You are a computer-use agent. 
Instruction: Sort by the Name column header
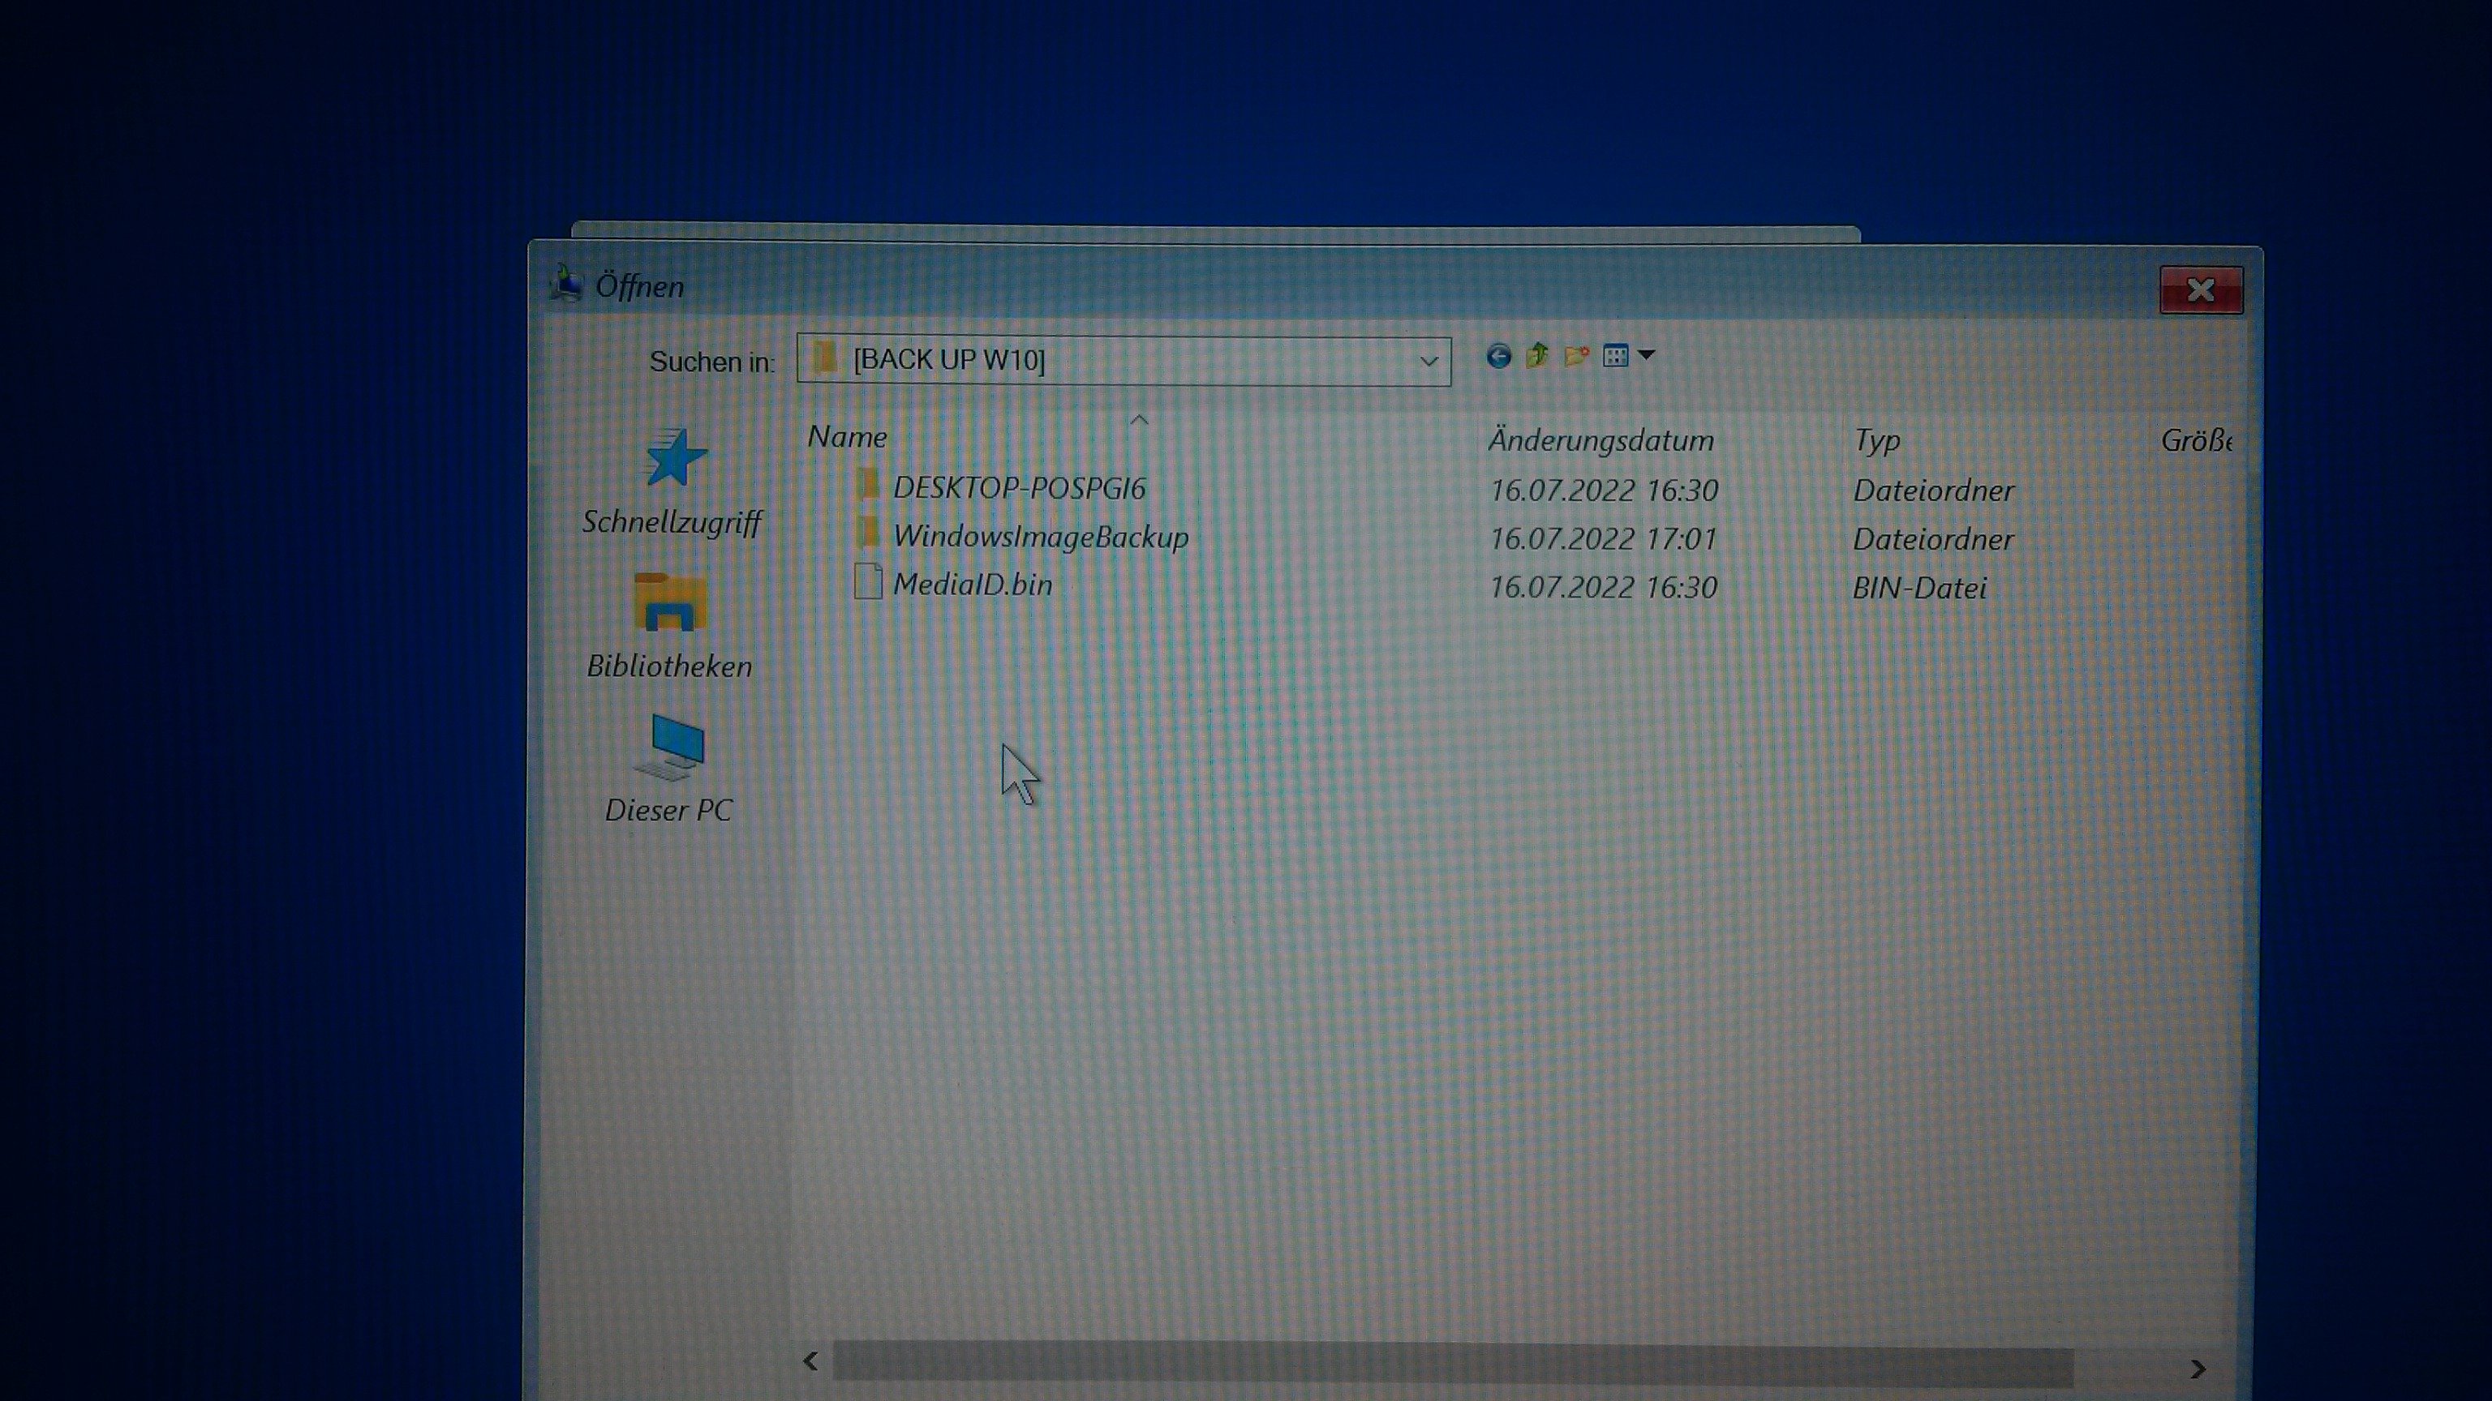coord(848,438)
